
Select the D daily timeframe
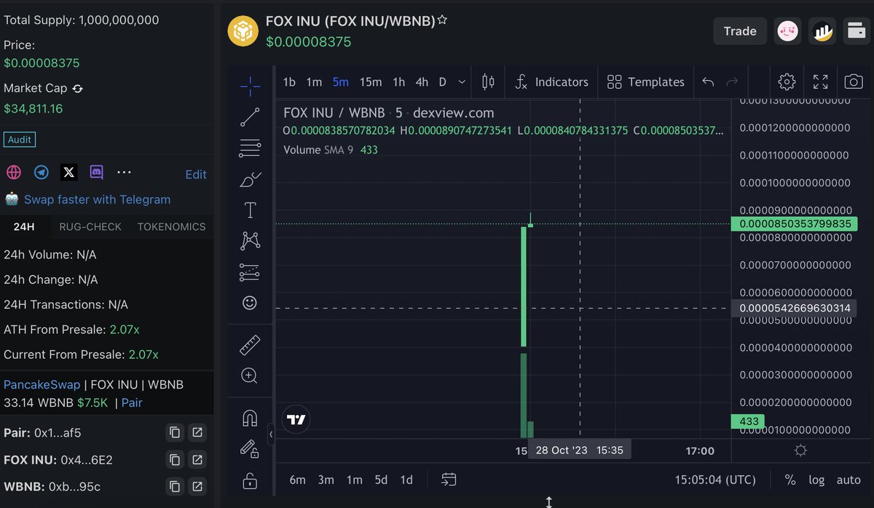tap(442, 82)
